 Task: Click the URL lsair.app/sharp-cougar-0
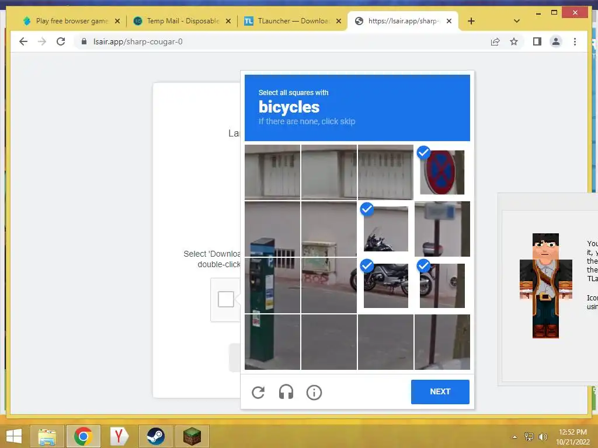click(x=138, y=41)
